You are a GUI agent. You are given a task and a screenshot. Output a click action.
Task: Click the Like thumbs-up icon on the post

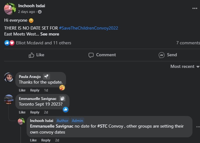(31, 55)
